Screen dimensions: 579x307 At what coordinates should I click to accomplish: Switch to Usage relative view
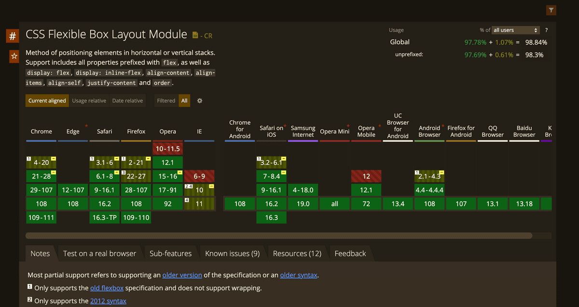pos(89,101)
